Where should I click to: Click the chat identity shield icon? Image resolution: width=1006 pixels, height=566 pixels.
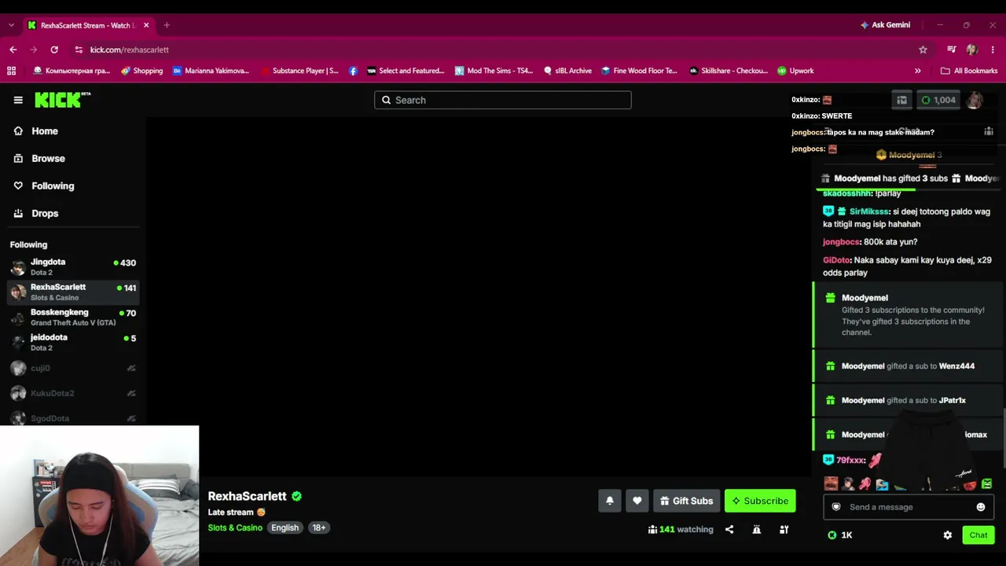tap(836, 507)
